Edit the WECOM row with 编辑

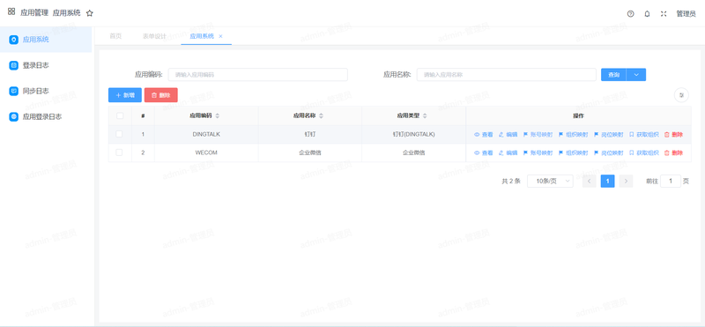[x=508, y=153]
